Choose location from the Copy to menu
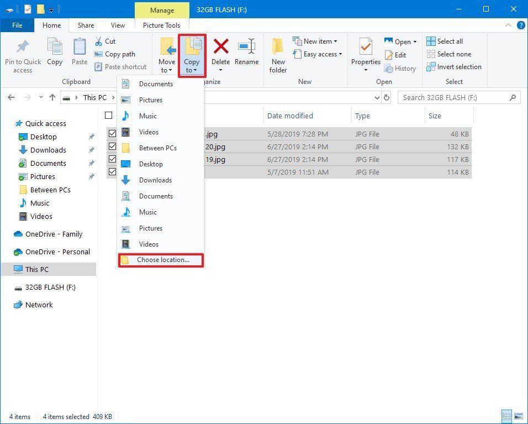 [160, 260]
